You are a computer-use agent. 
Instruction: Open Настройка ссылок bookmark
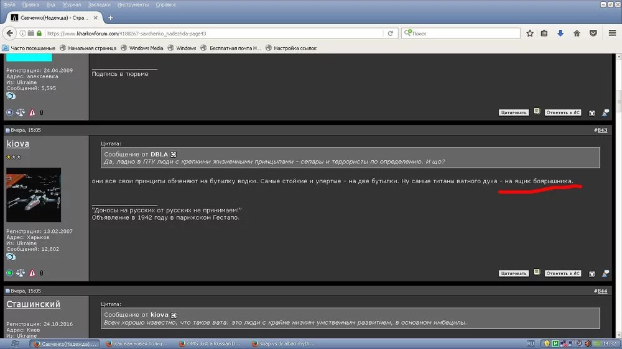pyautogui.click(x=290, y=48)
